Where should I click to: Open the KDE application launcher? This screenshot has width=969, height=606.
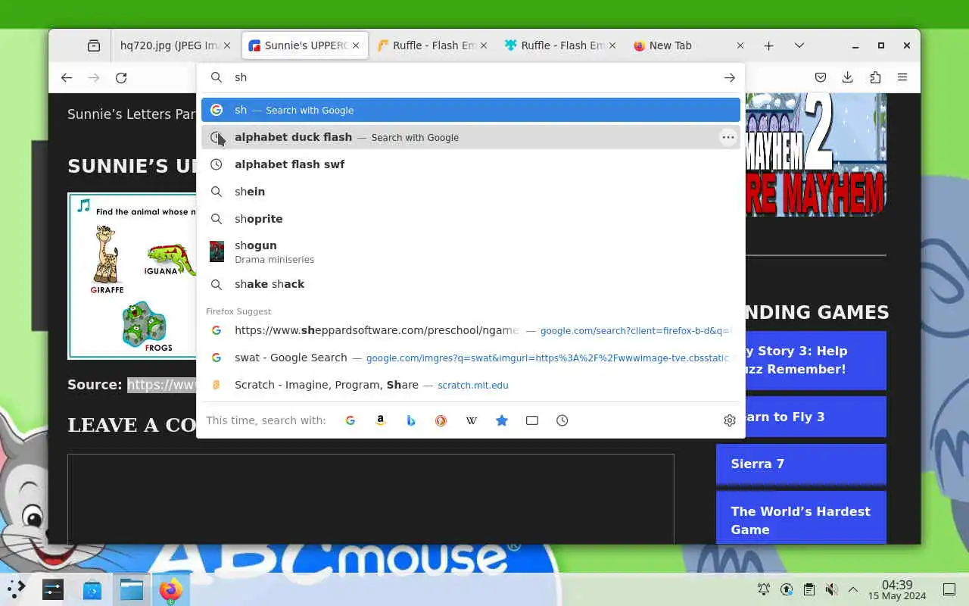pyautogui.click(x=17, y=589)
